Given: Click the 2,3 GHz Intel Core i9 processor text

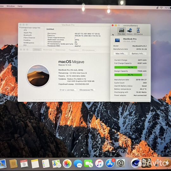Looking at the screenshot, I should click(x=78, y=73).
